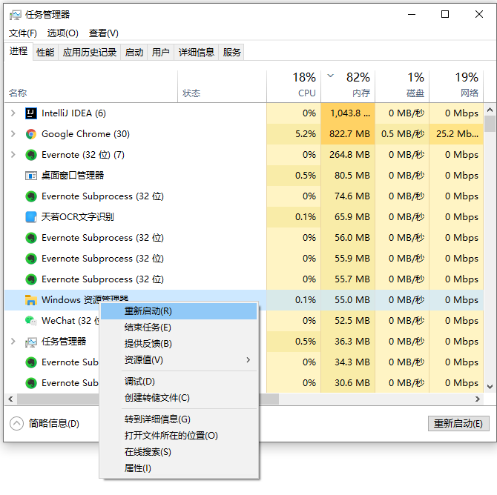
Task: Switch to the 启动 tab
Action: 134,53
